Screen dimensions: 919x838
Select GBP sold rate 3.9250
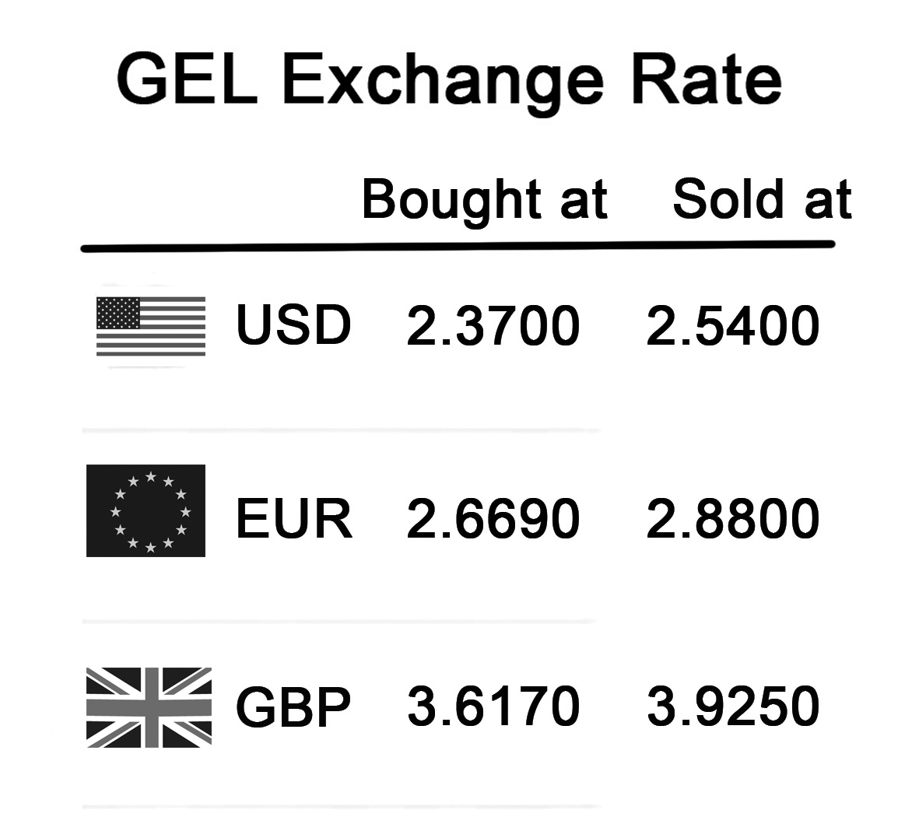point(733,707)
